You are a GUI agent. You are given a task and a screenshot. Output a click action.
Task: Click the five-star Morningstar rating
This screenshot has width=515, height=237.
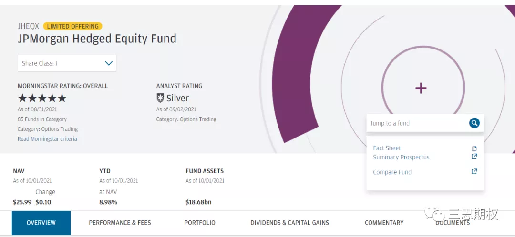42,98
